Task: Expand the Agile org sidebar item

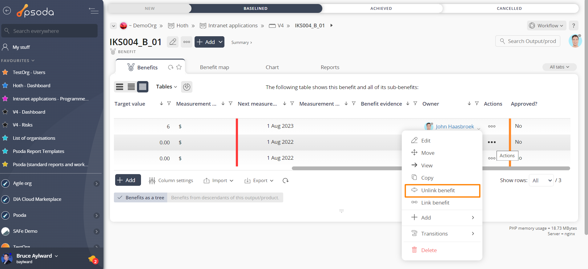Action: coord(96,184)
